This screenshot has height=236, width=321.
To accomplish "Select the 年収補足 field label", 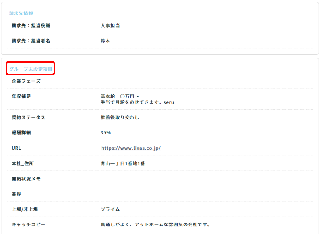I will [x=21, y=96].
